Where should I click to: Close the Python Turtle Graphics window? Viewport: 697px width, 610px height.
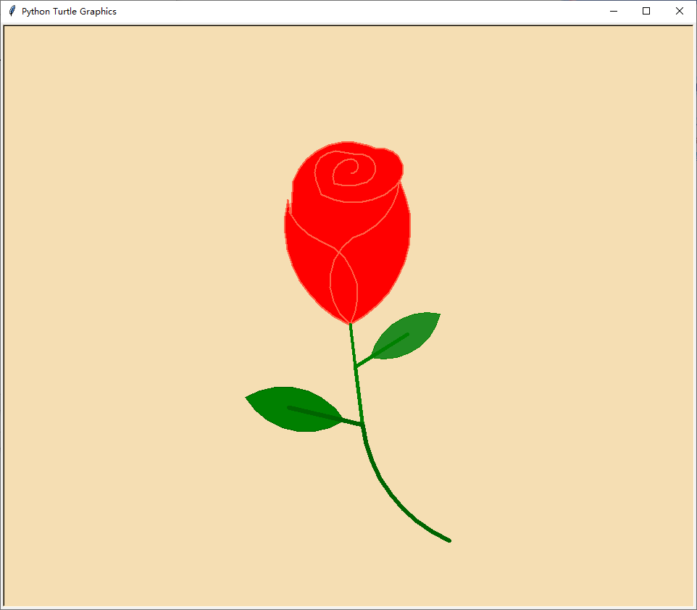tap(679, 11)
